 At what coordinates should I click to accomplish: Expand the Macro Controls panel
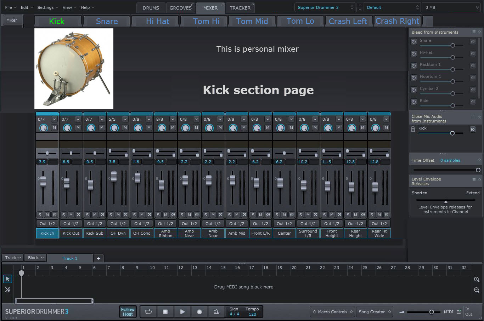coord(332,312)
